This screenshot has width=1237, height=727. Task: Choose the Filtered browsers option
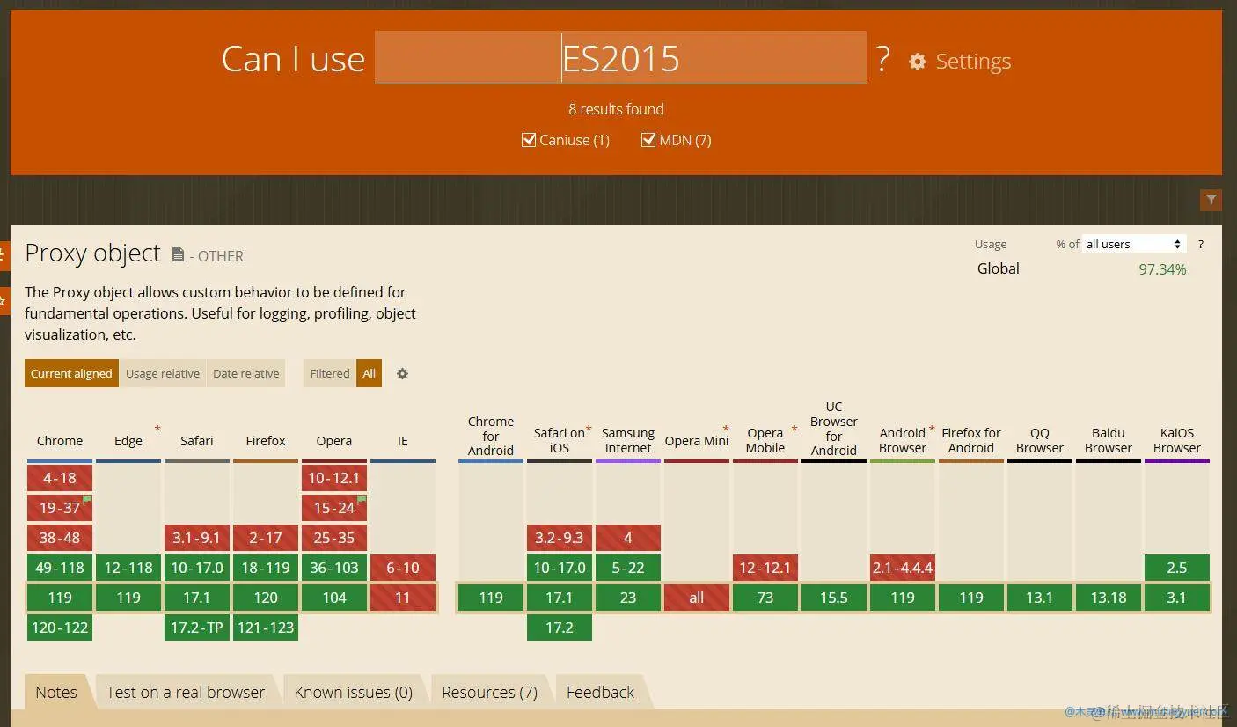pyautogui.click(x=330, y=373)
